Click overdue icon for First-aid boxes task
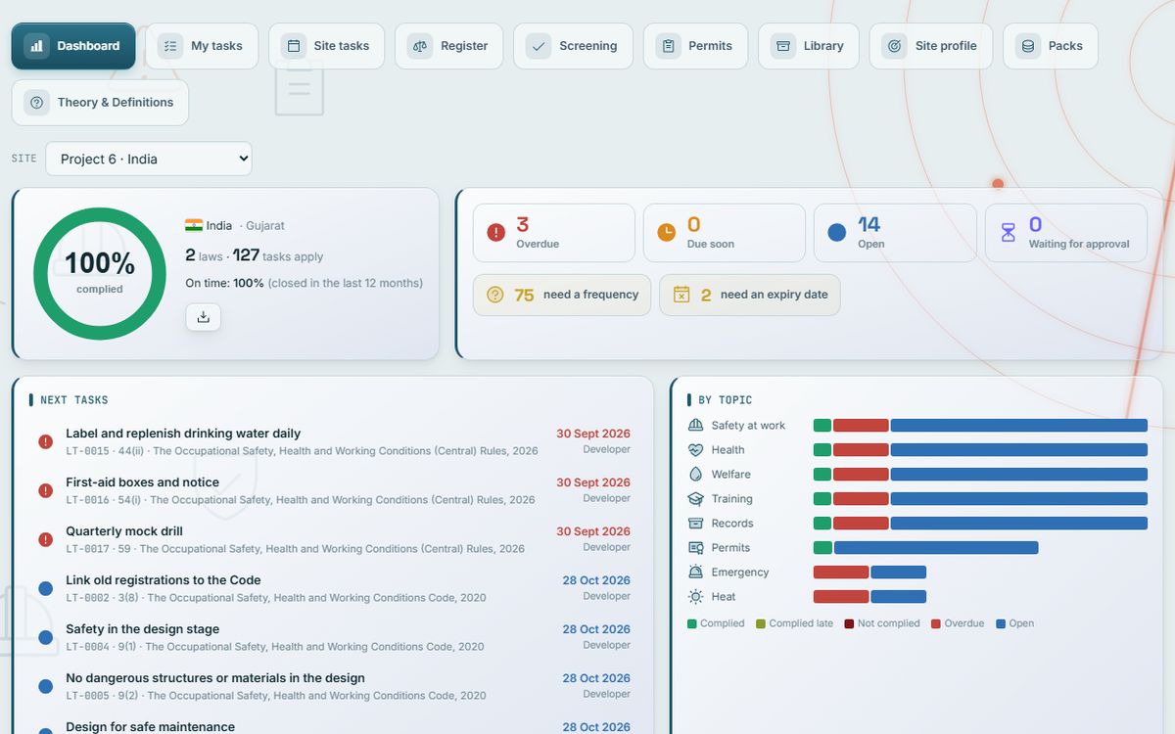The image size is (1175, 734). 45,490
